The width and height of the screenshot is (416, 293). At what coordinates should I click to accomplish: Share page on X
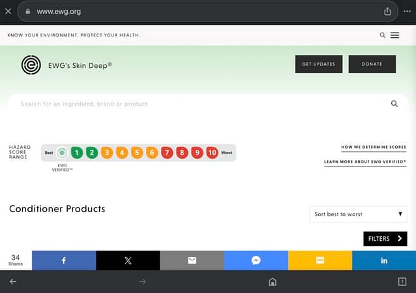[x=128, y=260]
